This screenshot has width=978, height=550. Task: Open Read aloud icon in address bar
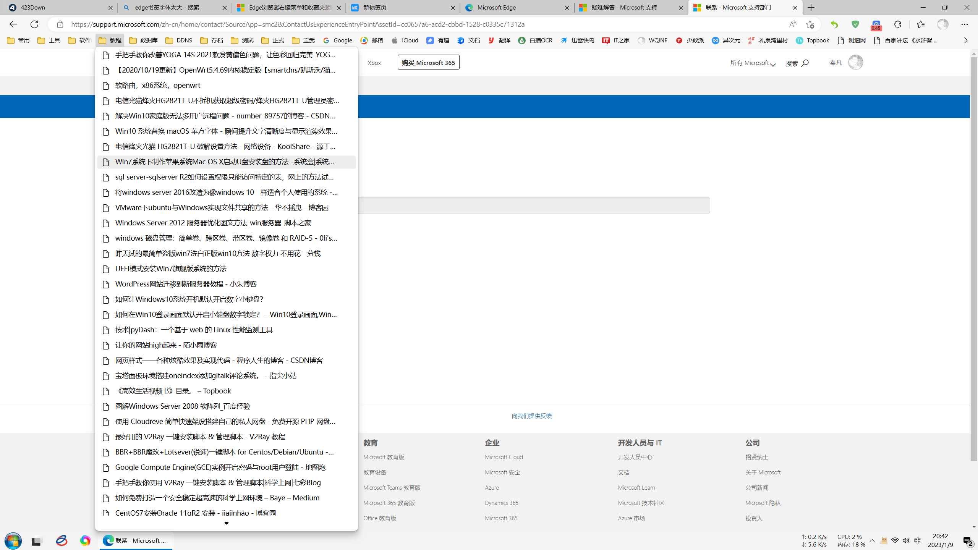click(793, 24)
